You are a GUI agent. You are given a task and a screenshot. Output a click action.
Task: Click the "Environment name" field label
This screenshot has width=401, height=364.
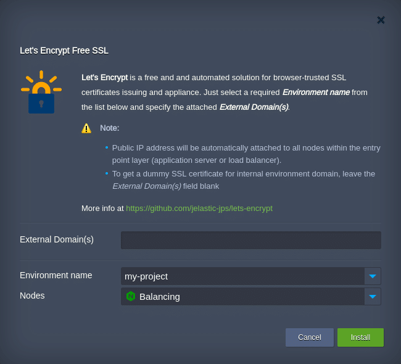click(56, 275)
